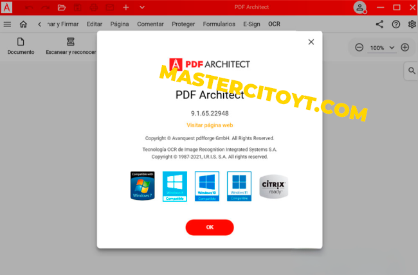The width and height of the screenshot is (418, 275).
Task: Click the Undo arrow icon
Action: (29, 8)
